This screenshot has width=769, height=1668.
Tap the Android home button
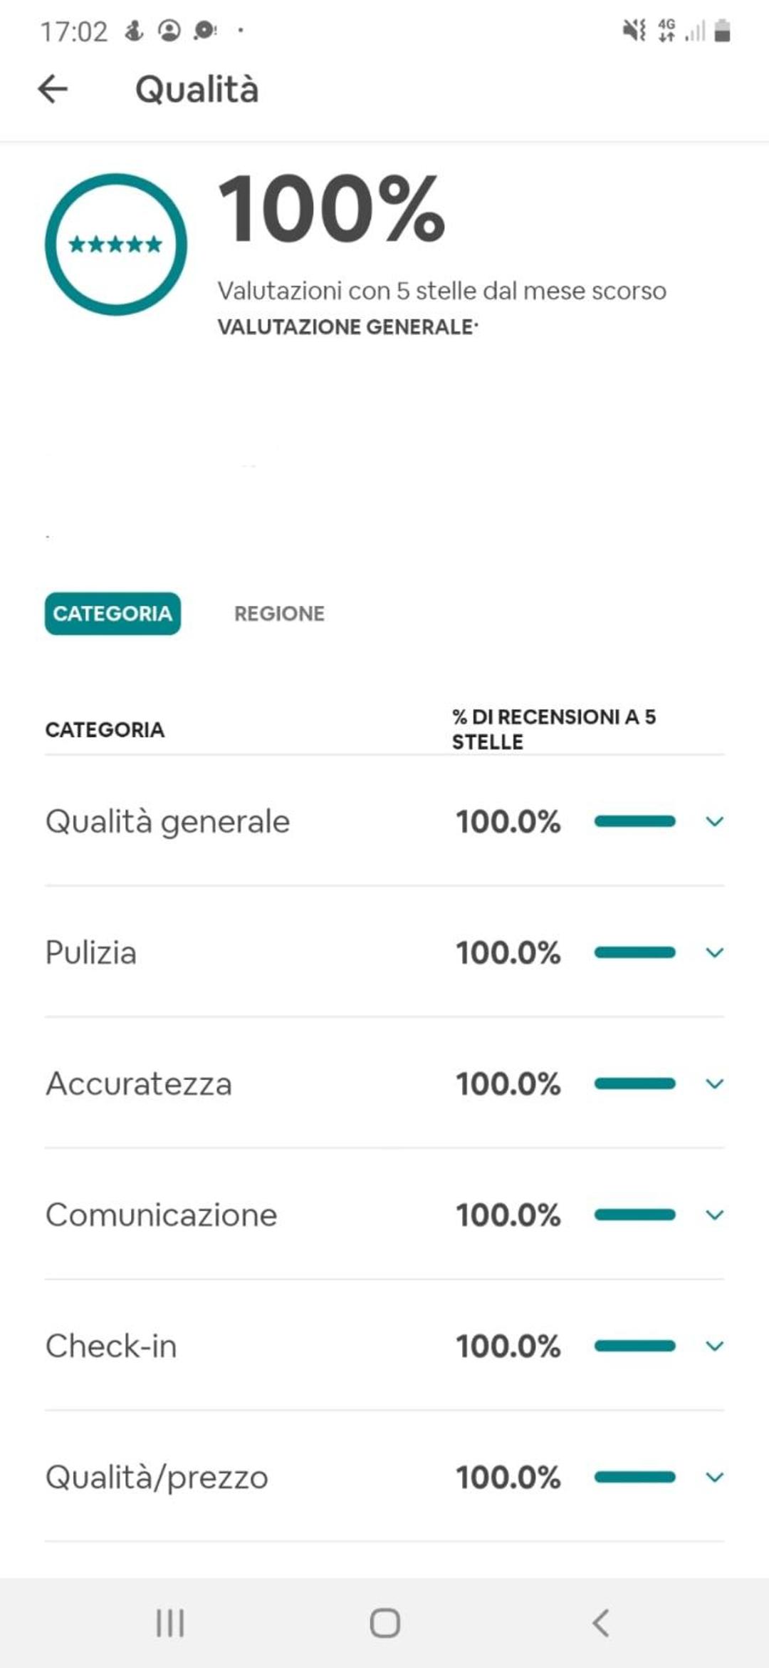click(x=384, y=1623)
